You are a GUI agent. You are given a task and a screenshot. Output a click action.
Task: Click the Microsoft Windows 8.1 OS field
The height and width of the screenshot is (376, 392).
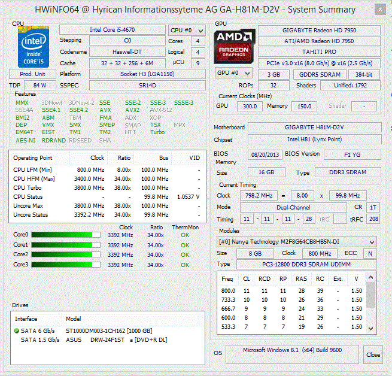tap(292, 354)
